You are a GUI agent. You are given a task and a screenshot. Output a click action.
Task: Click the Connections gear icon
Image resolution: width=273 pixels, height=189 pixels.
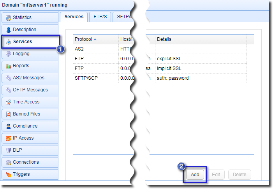click(8, 163)
